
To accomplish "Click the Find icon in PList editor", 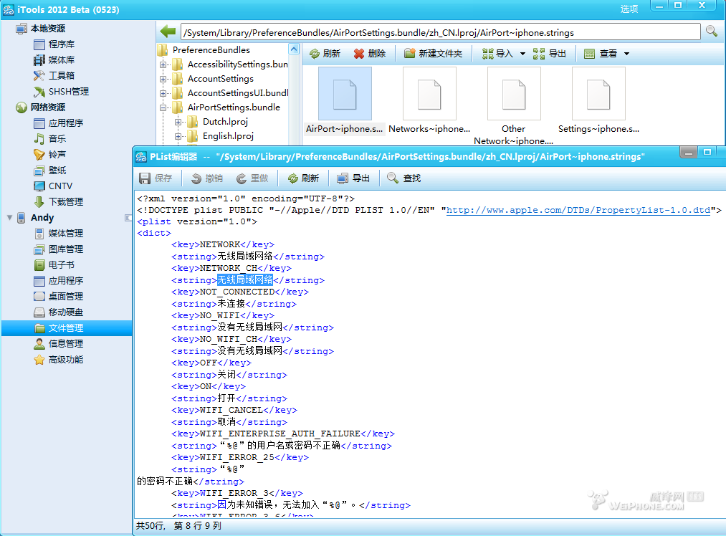I will pyautogui.click(x=393, y=178).
